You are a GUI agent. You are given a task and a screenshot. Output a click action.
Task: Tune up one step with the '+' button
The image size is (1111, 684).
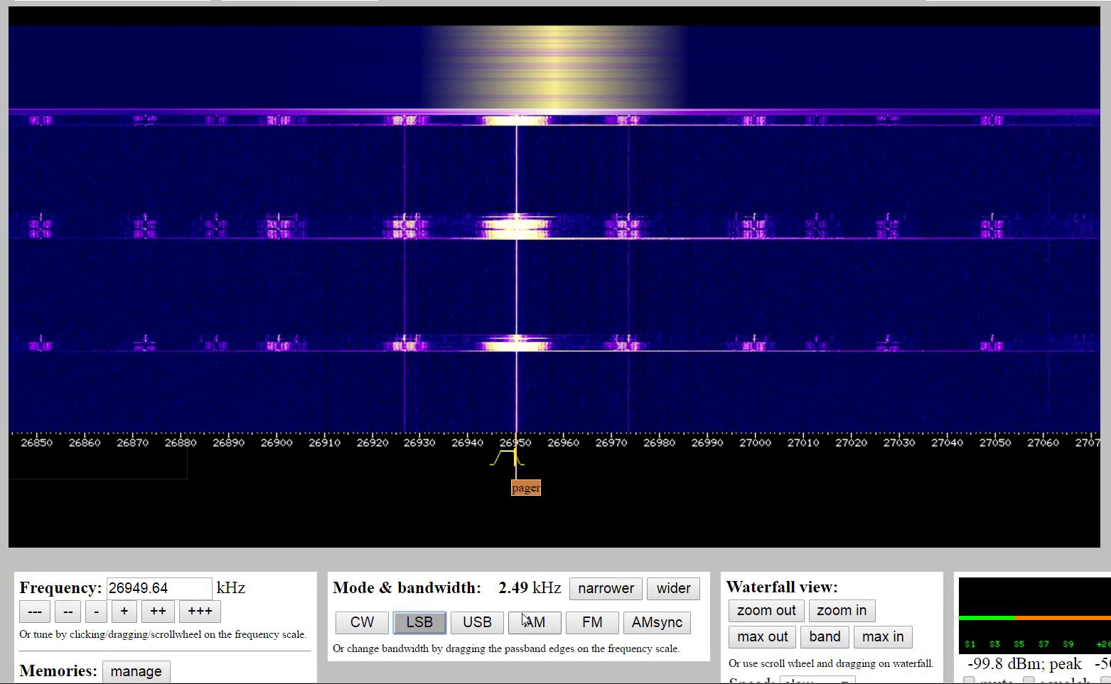(124, 612)
